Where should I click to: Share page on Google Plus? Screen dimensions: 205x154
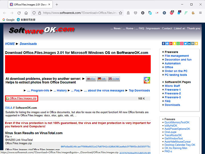click(x=171, y=43)
